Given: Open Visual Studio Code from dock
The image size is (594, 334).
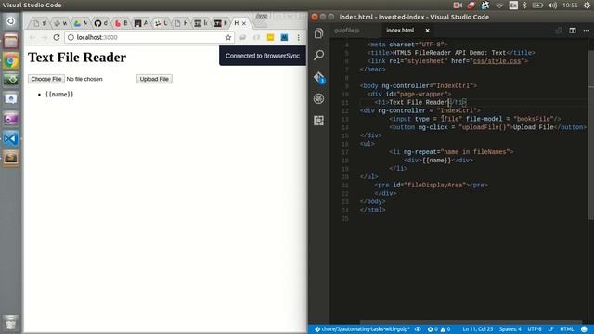Looking at the screenshot, I should pos(10,138).
